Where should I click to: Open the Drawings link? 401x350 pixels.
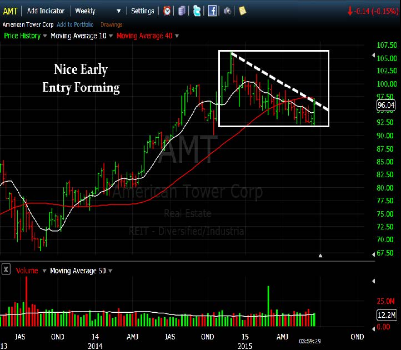[x=111, y=24]
